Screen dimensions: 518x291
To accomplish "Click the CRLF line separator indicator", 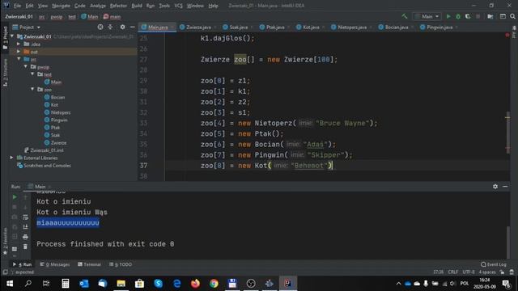I will (452, 272).
